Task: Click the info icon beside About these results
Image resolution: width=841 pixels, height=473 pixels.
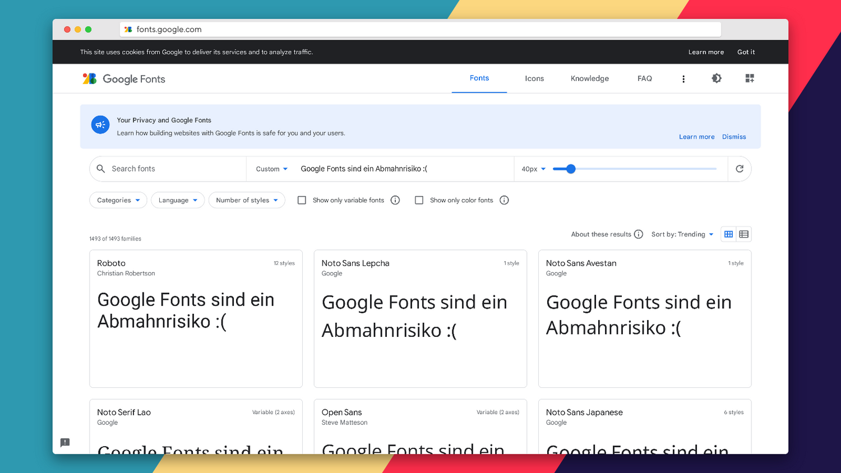Action: pyautogui.click(x=639, y=234)
